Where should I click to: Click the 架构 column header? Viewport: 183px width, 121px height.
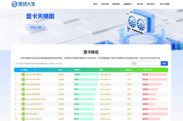point(101,70)
